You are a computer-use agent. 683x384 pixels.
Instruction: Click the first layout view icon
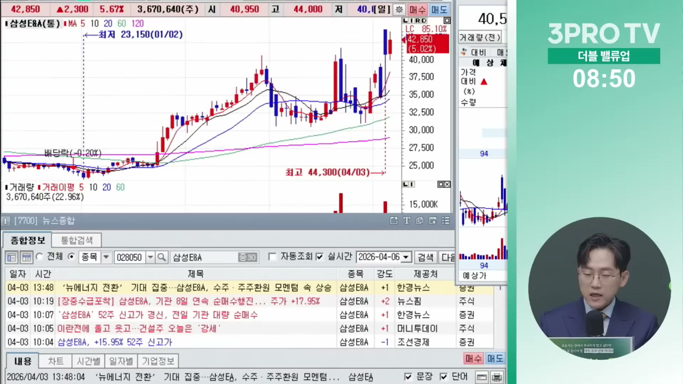point(11,257)
